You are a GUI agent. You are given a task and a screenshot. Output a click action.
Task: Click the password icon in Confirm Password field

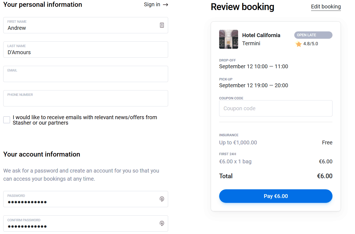(x=162, y=223)
